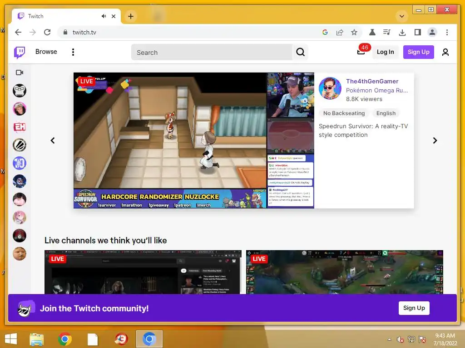Bookmark this page with the star icon

354,32
